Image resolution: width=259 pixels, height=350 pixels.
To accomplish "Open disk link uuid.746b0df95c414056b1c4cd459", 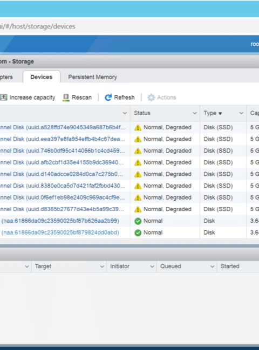I will (x=63, y=151).
